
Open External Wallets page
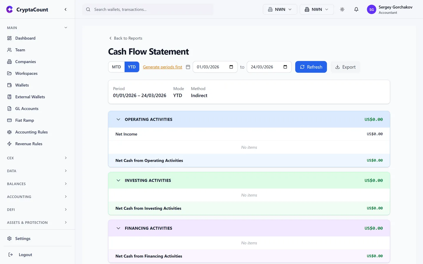(37, 97)
